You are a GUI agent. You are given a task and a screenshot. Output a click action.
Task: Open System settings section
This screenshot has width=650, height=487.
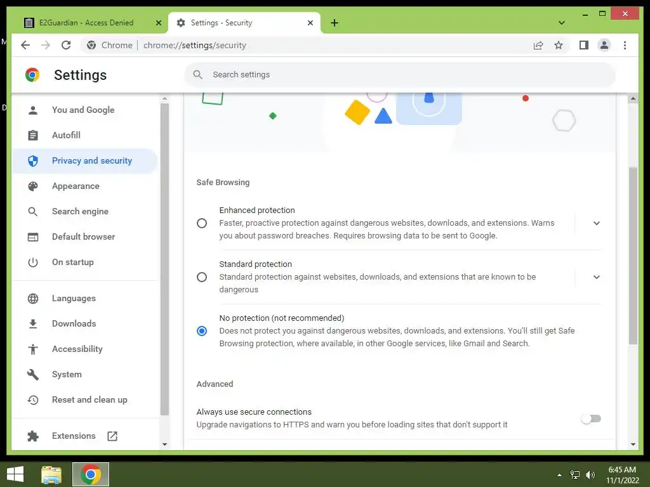85,374
